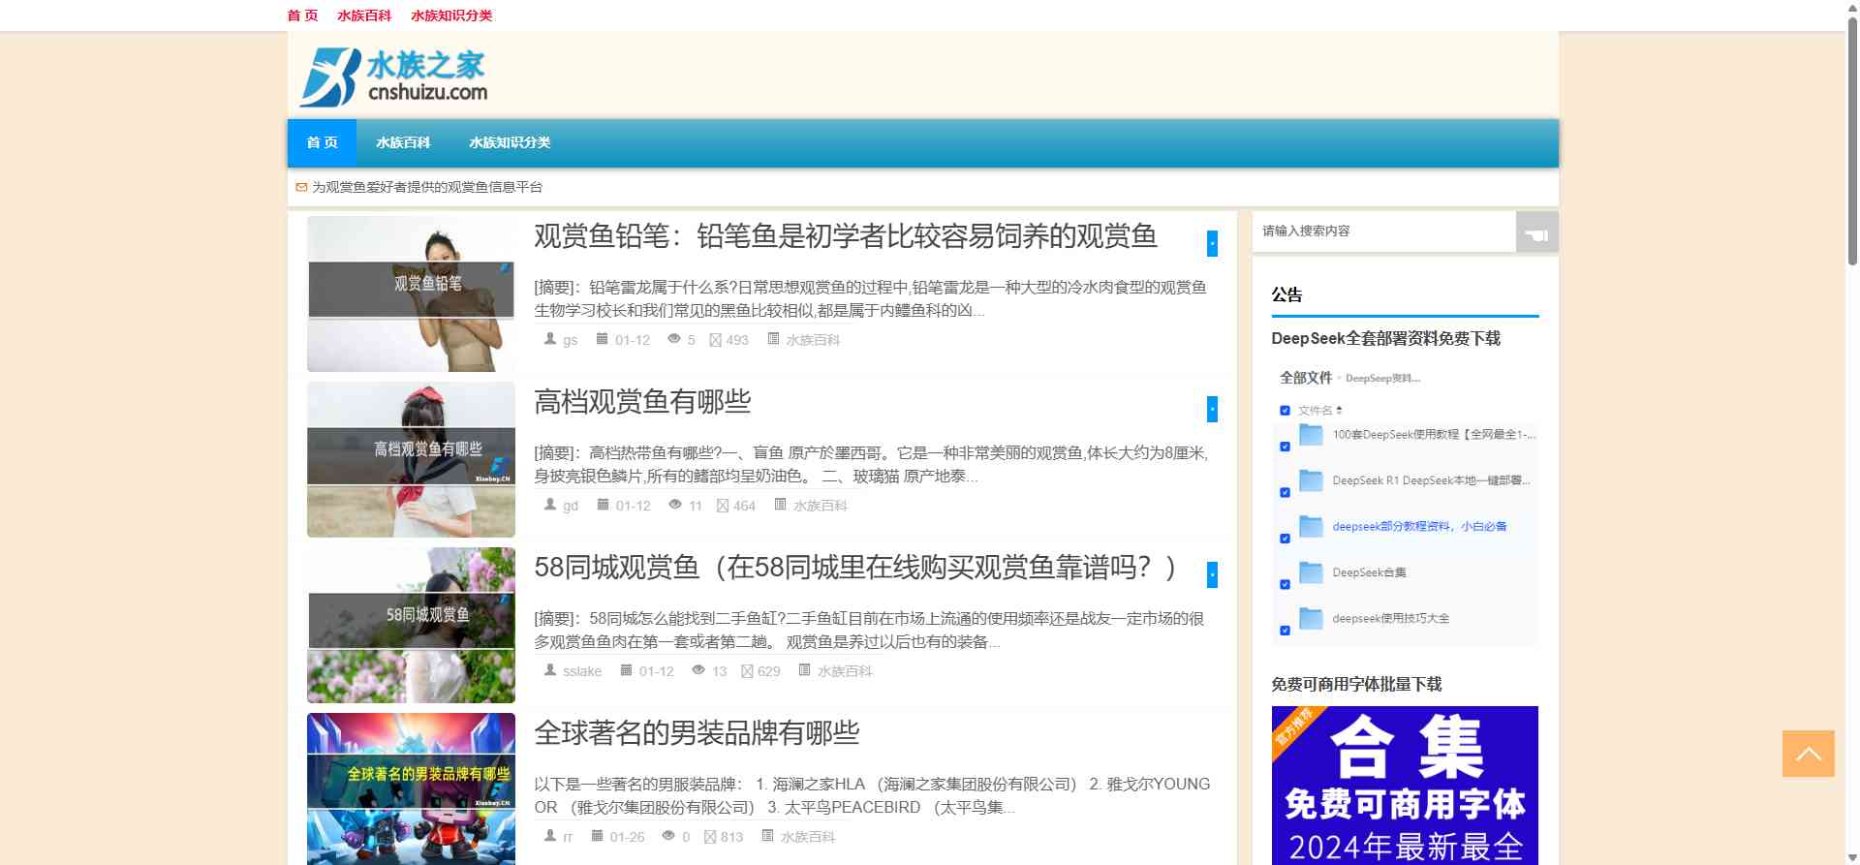Viewport: 1860px width, 865px height.
Task: Click the 文件名 sort arrow
Action: (1339, 411)
